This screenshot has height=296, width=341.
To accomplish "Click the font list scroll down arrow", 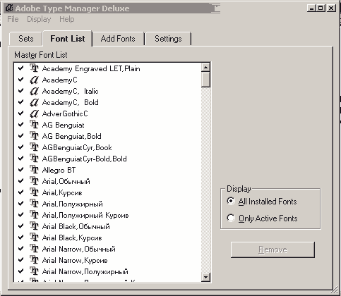I will [x=205, y=277].
